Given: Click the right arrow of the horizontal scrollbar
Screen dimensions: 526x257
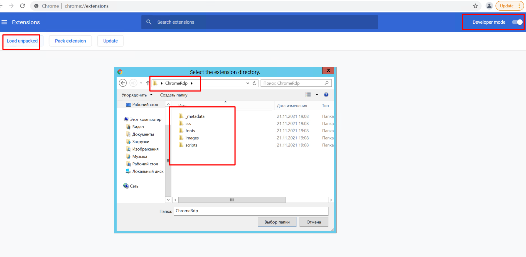Looking at the screenshot, I should pyautogui.click(x=331, y=200).
